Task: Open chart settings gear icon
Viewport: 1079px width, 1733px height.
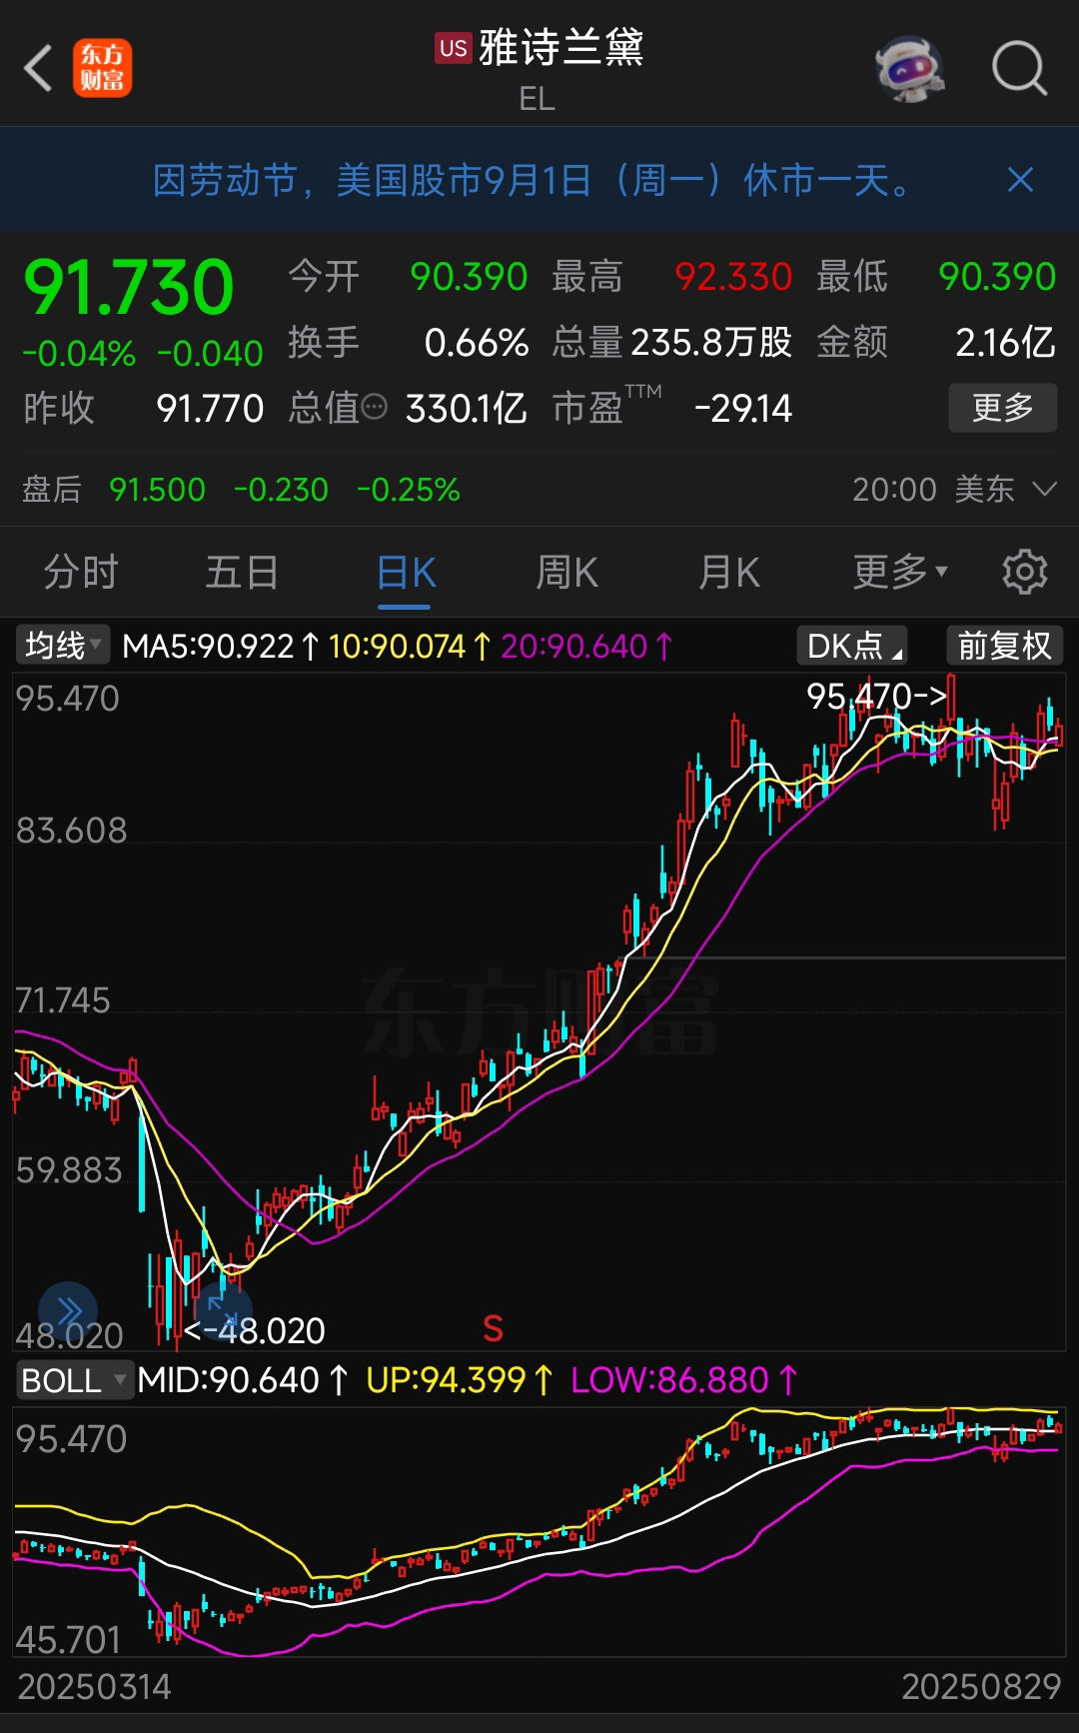Action: point(1024,573)
